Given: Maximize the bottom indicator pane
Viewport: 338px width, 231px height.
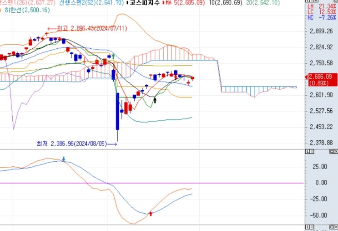Looking at the screenshot, I should 332,227.
